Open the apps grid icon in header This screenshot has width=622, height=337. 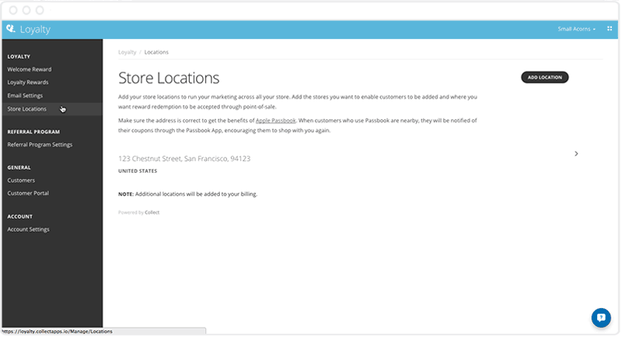pos(610,29)
